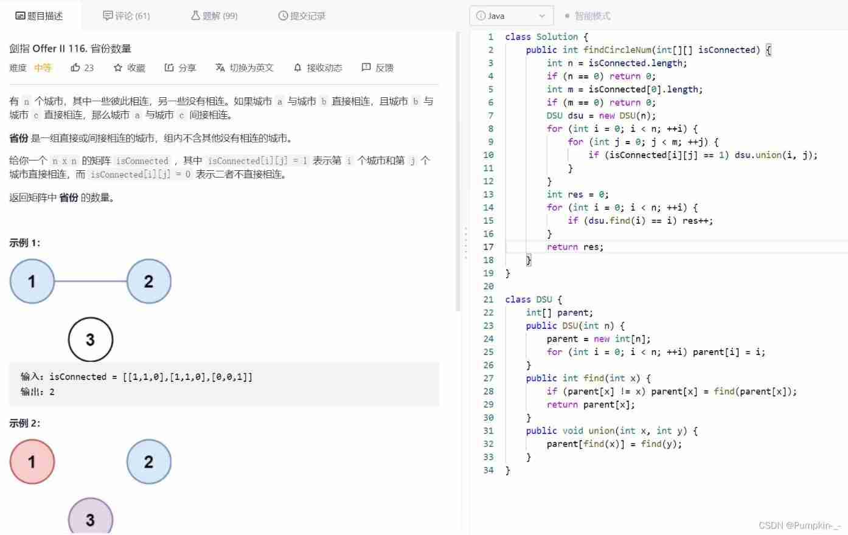Click the panel divider handle between description and editor
This screenshot has height=535, width=848.
(x=466, y=243)
